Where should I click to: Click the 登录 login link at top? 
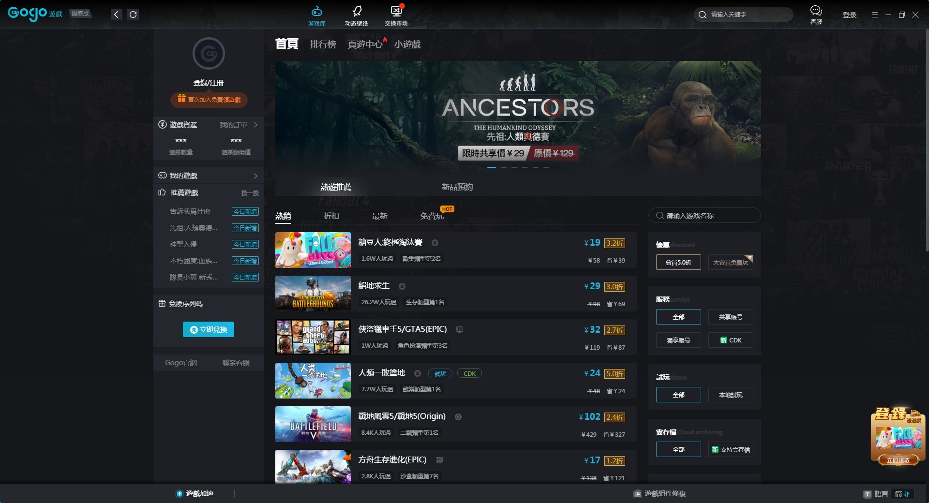(849, 15)
